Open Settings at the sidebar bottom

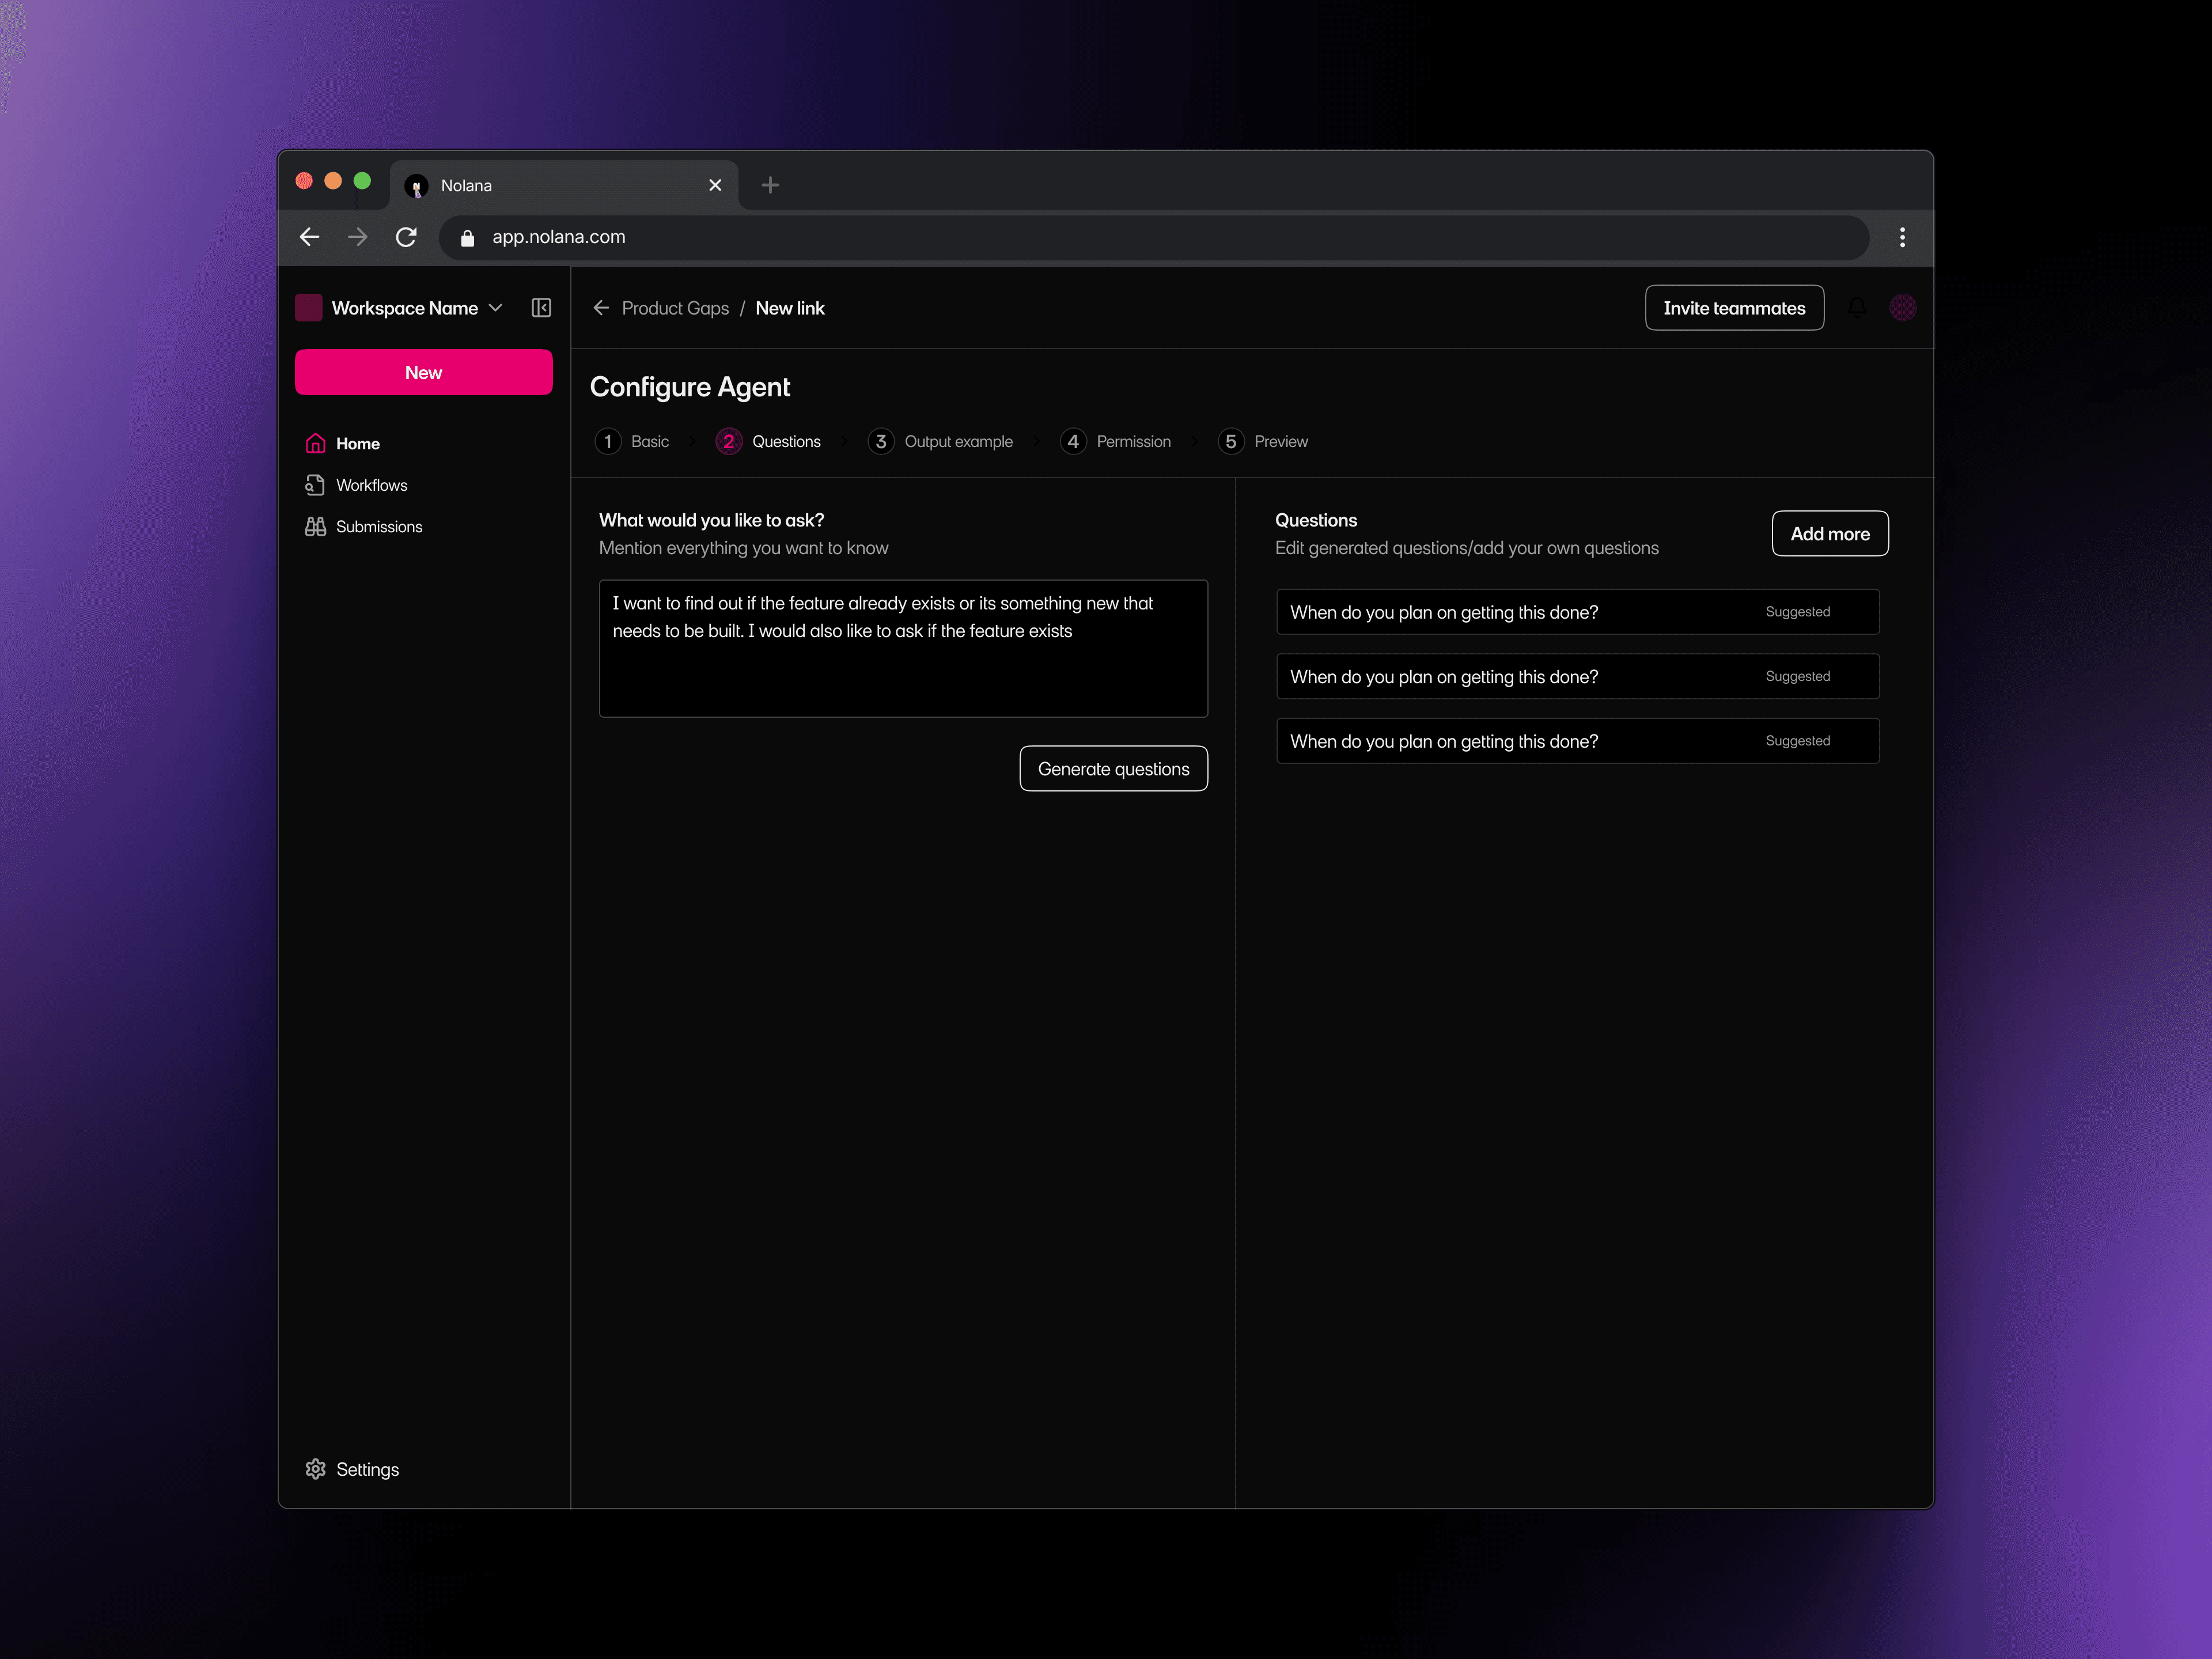(x=352, y=1469)
